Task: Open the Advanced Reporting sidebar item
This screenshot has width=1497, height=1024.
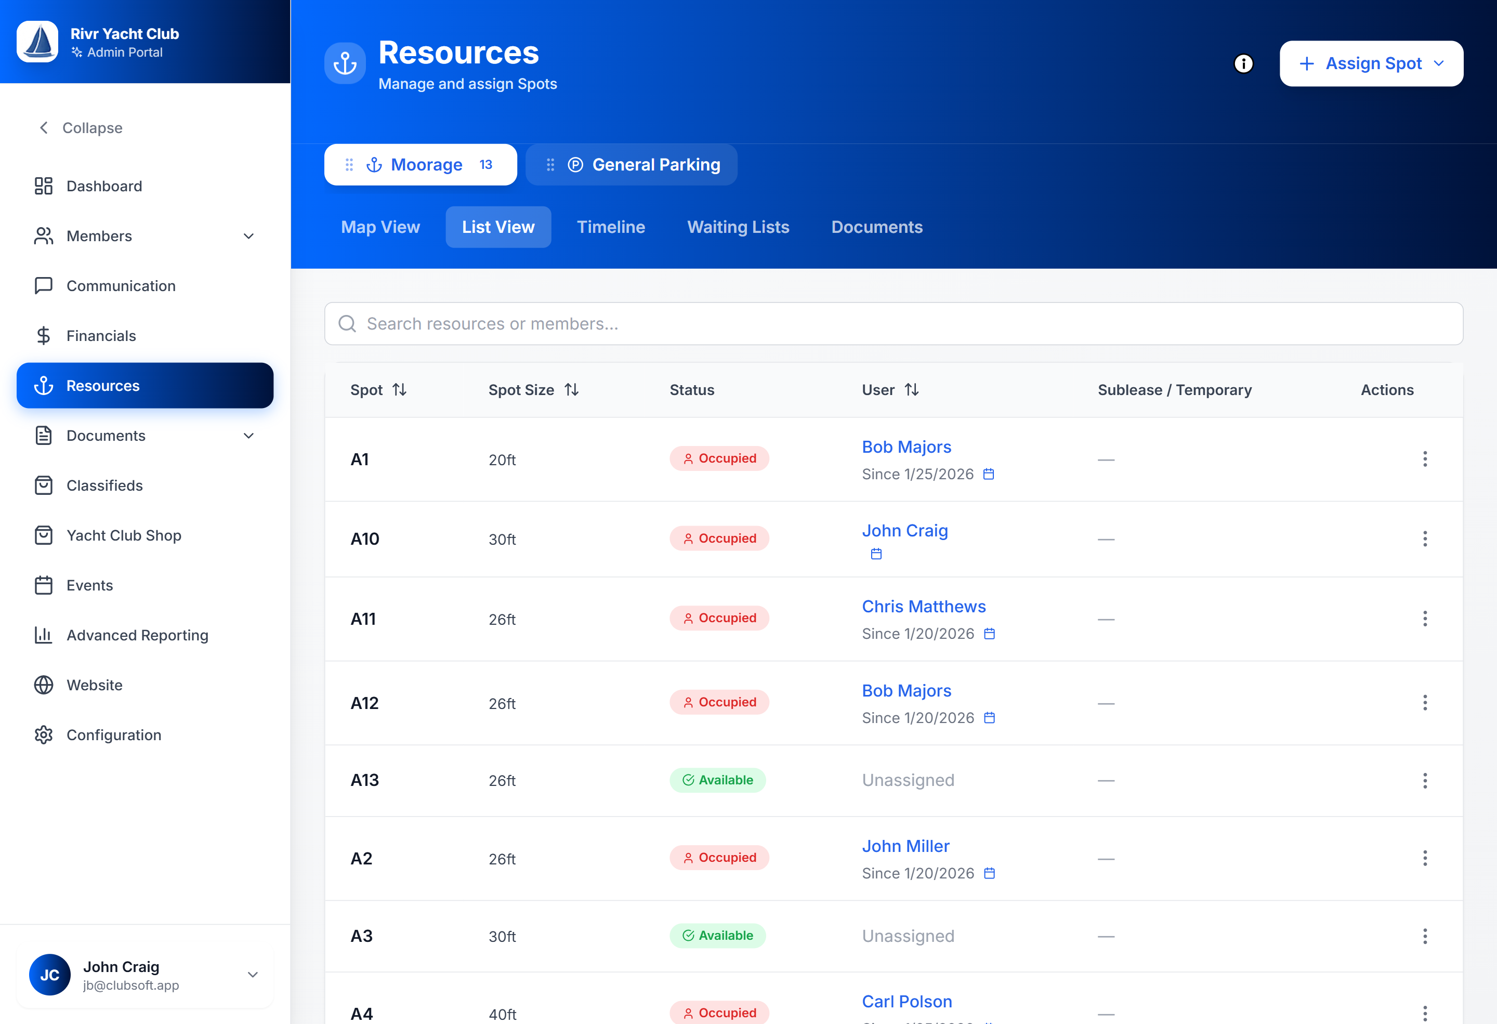Action: click(137, 635)
